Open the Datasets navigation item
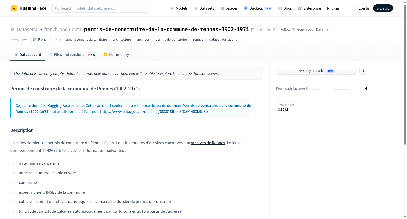Viewport: 407px width, 219px height. 204,8
